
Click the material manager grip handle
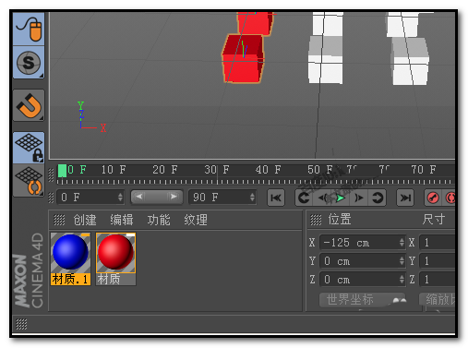tap(59, 220)
